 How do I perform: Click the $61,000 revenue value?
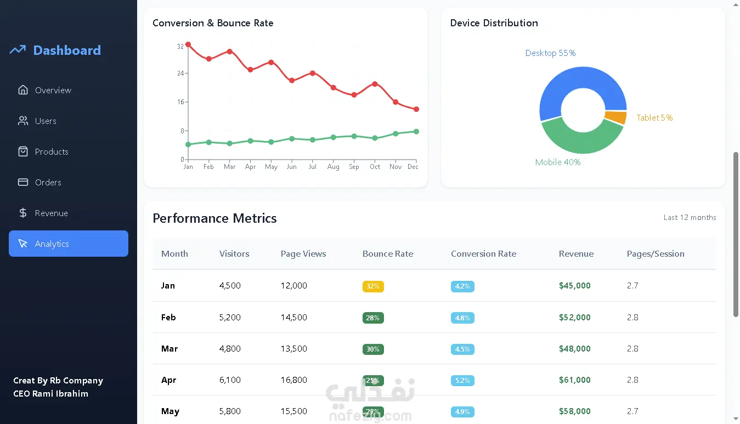(575, 380)
